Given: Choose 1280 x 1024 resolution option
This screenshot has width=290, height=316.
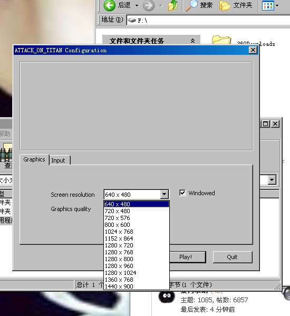Looking at the screenshot, I should tap(137, 273).
